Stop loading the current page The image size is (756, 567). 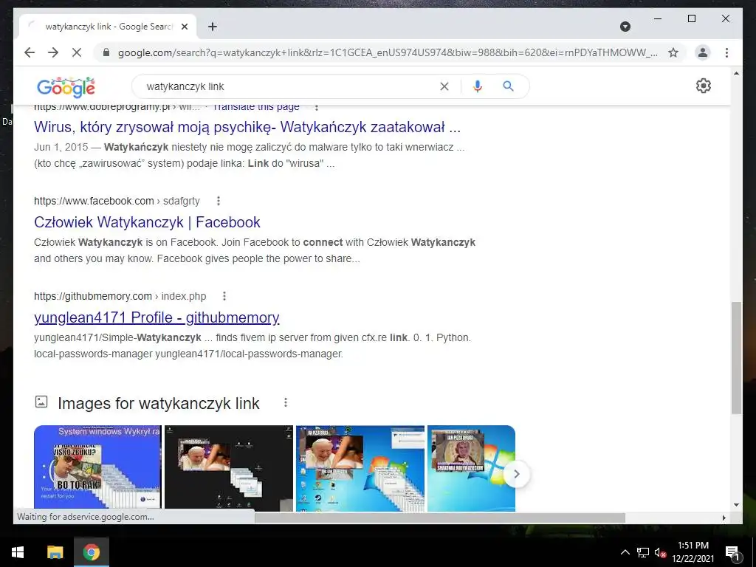point(77,52)
